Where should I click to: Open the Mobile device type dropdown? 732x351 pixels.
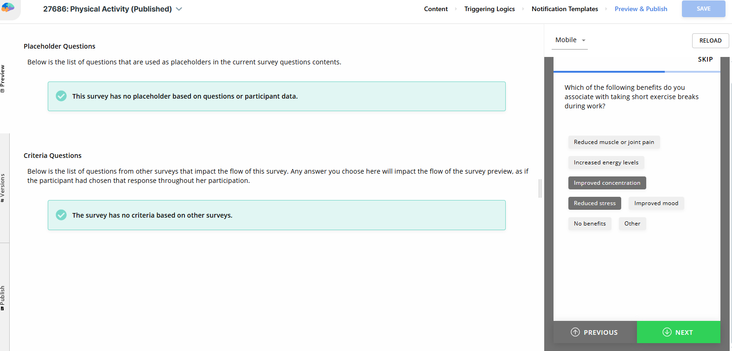pos(570,40)
